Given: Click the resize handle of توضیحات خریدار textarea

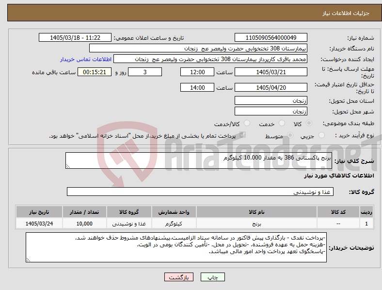Looking at the screenshot, I should pos(28,260).
